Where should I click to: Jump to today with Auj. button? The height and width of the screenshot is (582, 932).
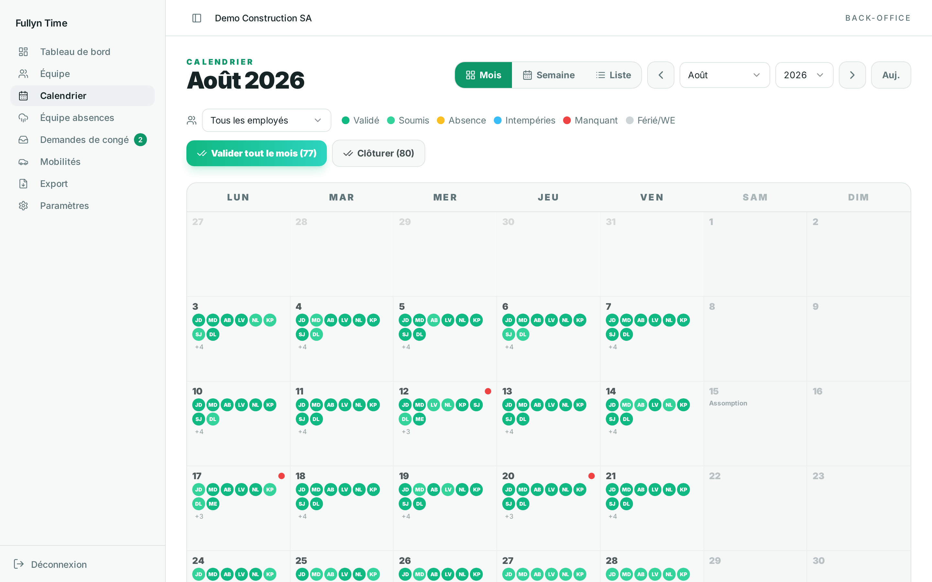coord(891,75)
